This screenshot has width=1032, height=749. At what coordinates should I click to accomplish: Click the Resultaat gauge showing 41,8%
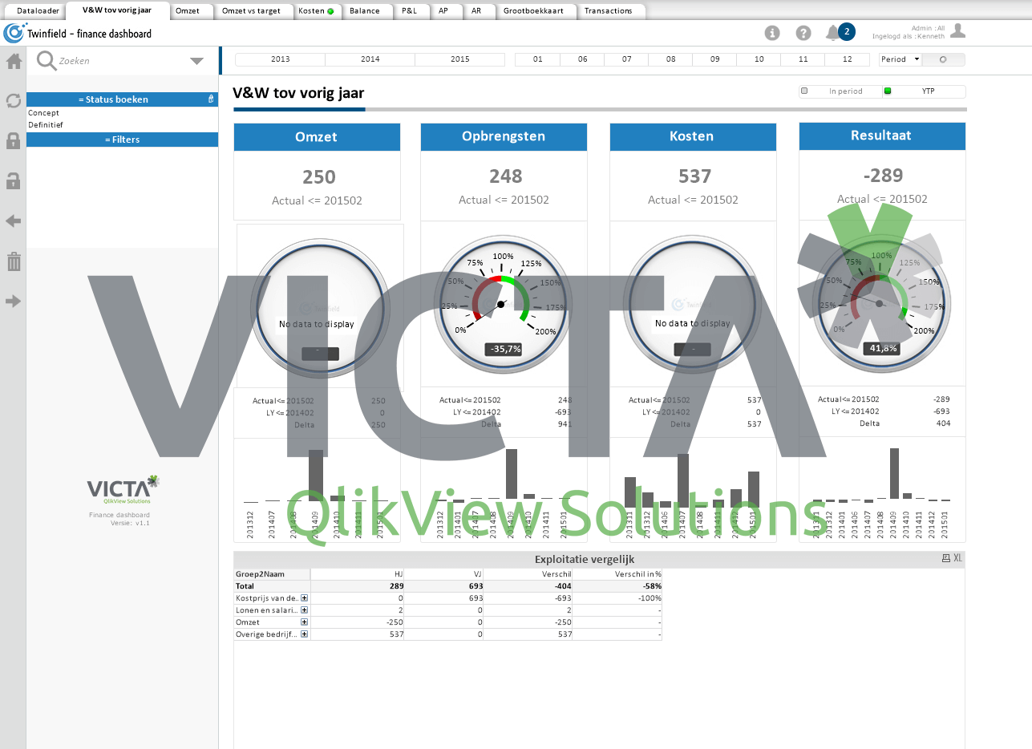coord(881,303)
